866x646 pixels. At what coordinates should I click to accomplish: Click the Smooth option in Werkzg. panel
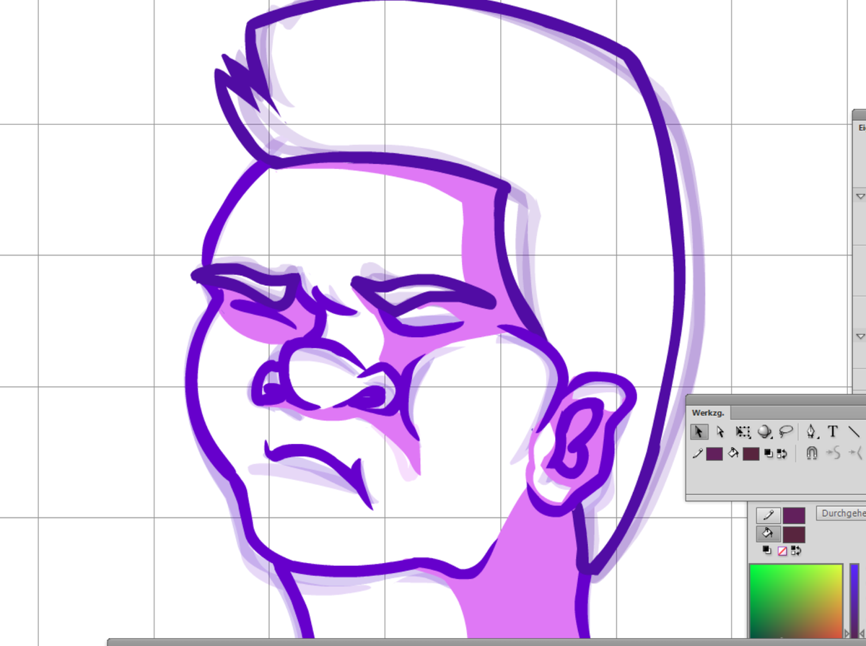(x=834, y=454)
